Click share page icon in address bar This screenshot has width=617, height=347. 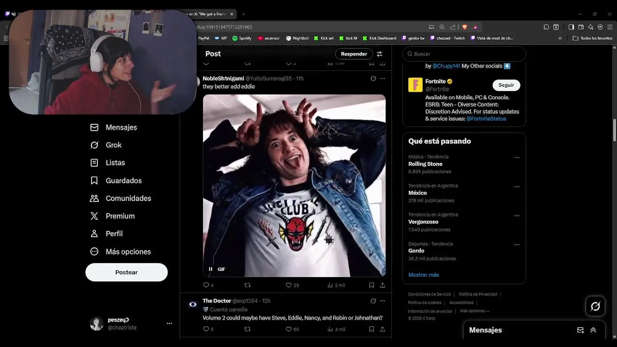pos(453,27)
